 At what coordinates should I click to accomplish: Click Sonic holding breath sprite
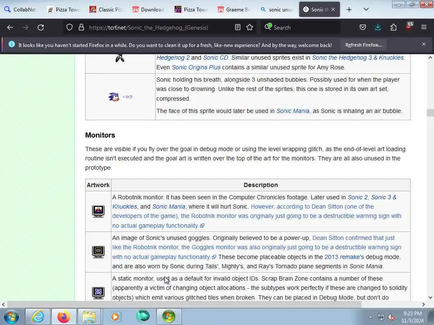click(x=120, y=97)
